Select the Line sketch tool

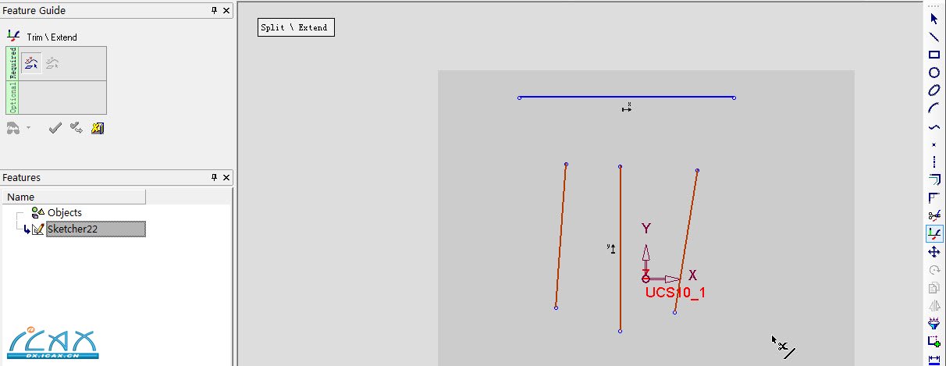click(934, 37)
